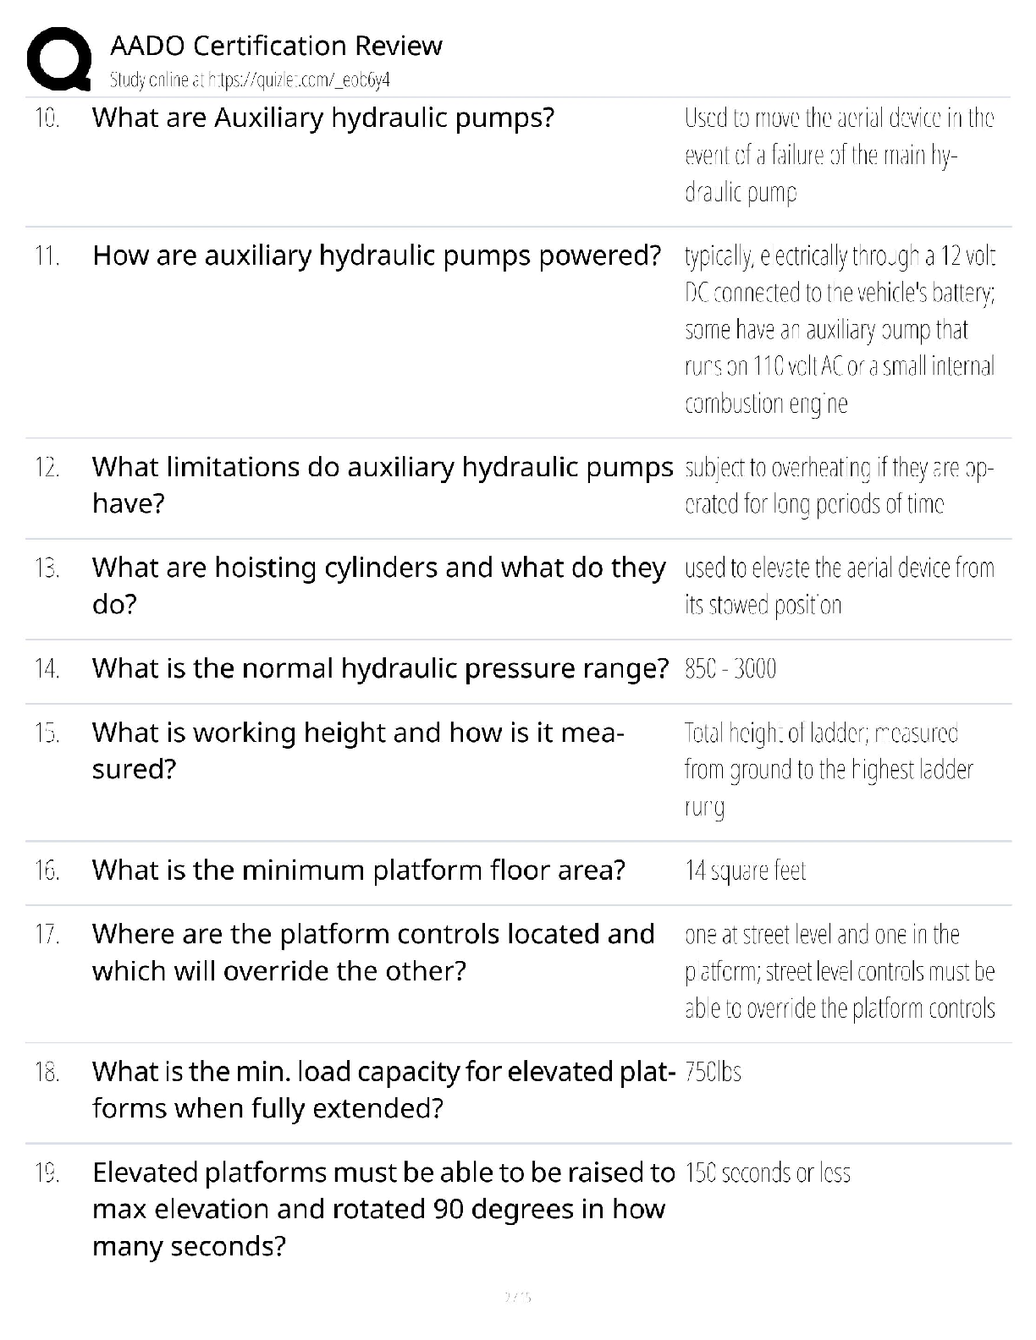Image resolution: width=1036 pixels, height=1340 pixels.
Task: Click the street level controls override answer
Action: point(840,971)
